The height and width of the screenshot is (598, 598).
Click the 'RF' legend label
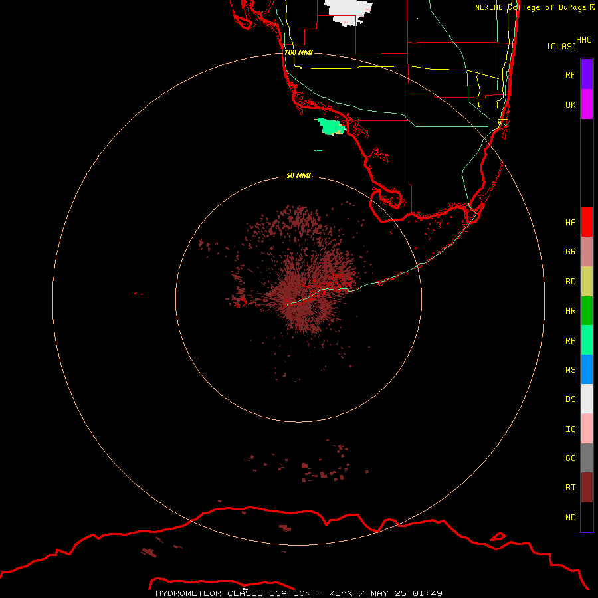[571, 74]
